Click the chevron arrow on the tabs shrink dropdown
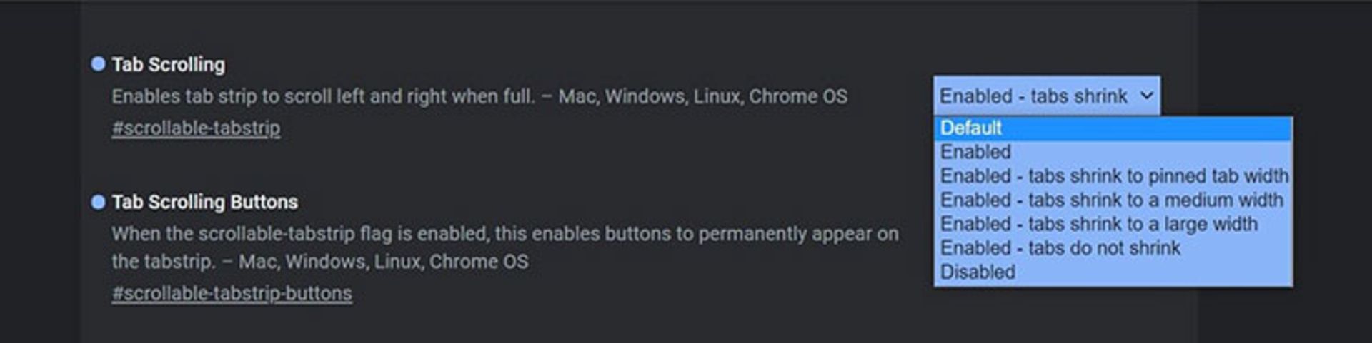Image resolution: width=1372 pixels, height=343 pixels. click(1146, 96)
